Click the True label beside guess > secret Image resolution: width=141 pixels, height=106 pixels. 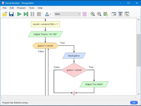91,67
